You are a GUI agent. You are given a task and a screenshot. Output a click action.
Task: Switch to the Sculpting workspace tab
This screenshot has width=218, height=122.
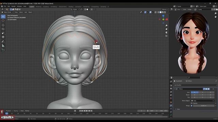(46, 7)
